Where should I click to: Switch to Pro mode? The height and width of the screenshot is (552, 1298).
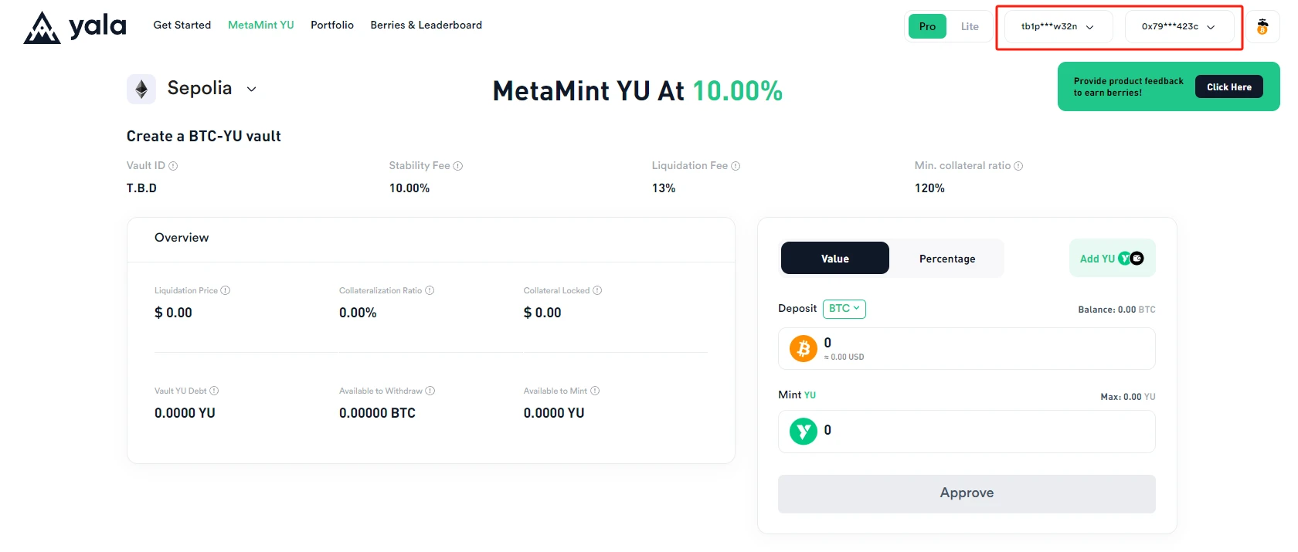[x=927, y=27]
